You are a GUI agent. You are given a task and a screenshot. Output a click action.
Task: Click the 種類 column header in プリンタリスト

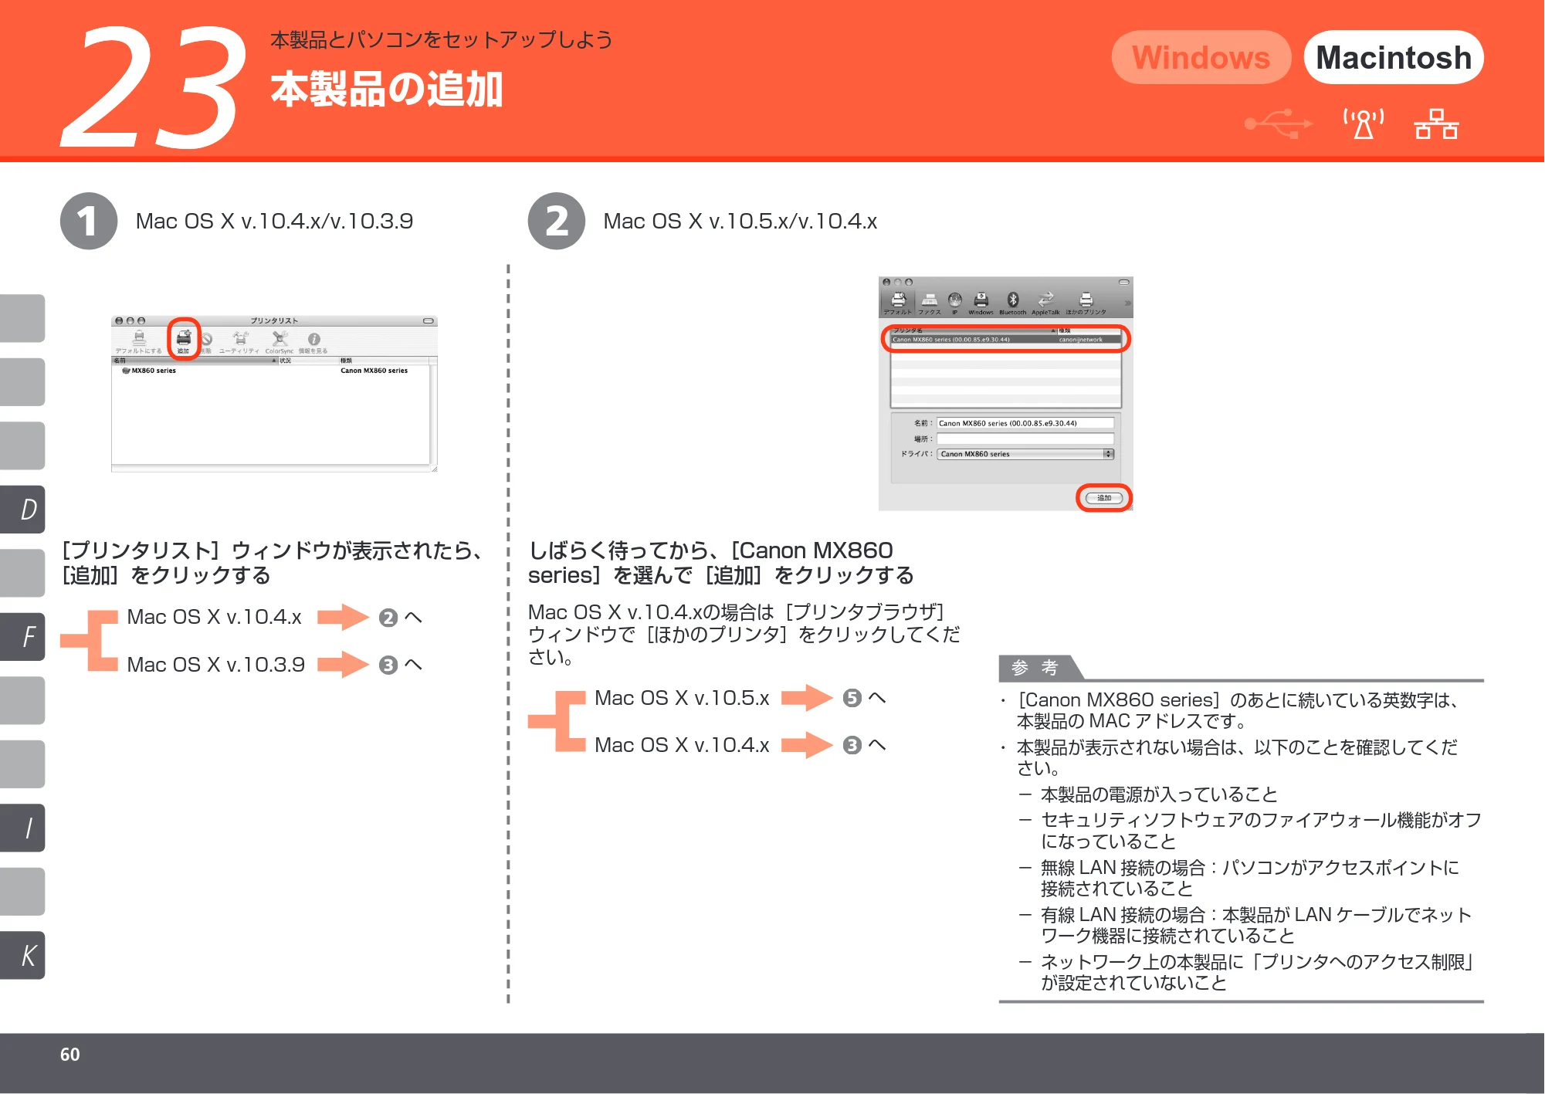(385, 361)
